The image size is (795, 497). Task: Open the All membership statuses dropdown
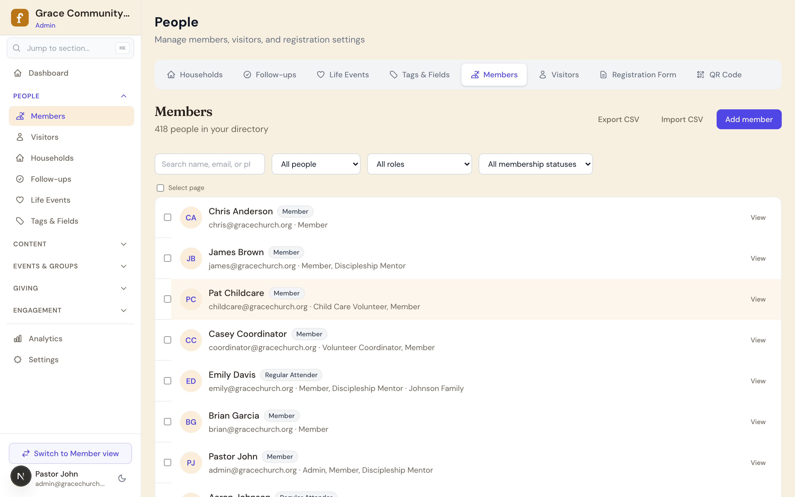[x=536, y=164]
